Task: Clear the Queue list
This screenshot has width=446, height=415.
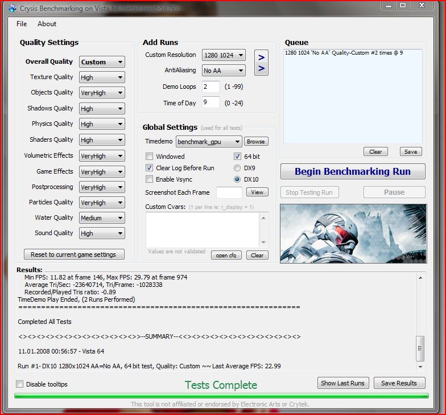Action: (x=375, y=151)
